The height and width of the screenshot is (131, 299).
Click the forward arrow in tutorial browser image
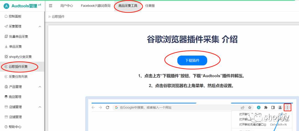(x=100, y=108)
